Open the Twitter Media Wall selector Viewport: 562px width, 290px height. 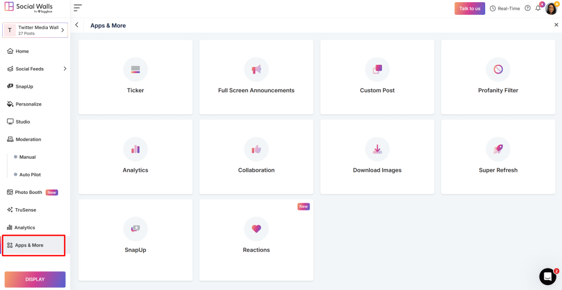[35, 30]
